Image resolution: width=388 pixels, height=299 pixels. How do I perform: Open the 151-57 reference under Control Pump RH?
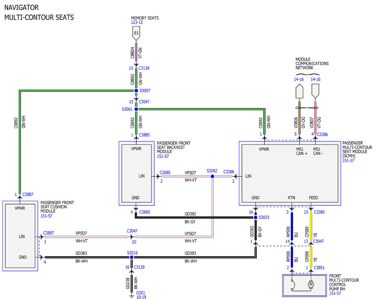[x=335, y=293]
